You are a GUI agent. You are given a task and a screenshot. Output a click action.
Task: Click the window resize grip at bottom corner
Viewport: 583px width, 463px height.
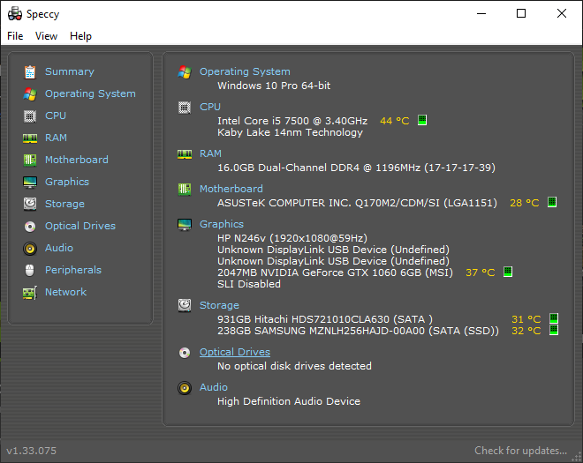(x=577, y=457)
